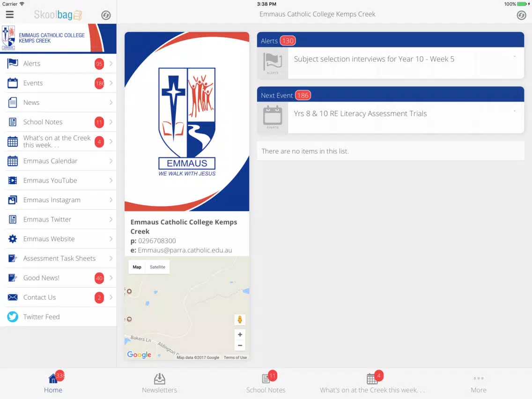The height and width of the screenshot is (399, 532).
Task: Expand the Emmaus YouTube row chevron
Action: pyautogui.click(x=111, y=180)
